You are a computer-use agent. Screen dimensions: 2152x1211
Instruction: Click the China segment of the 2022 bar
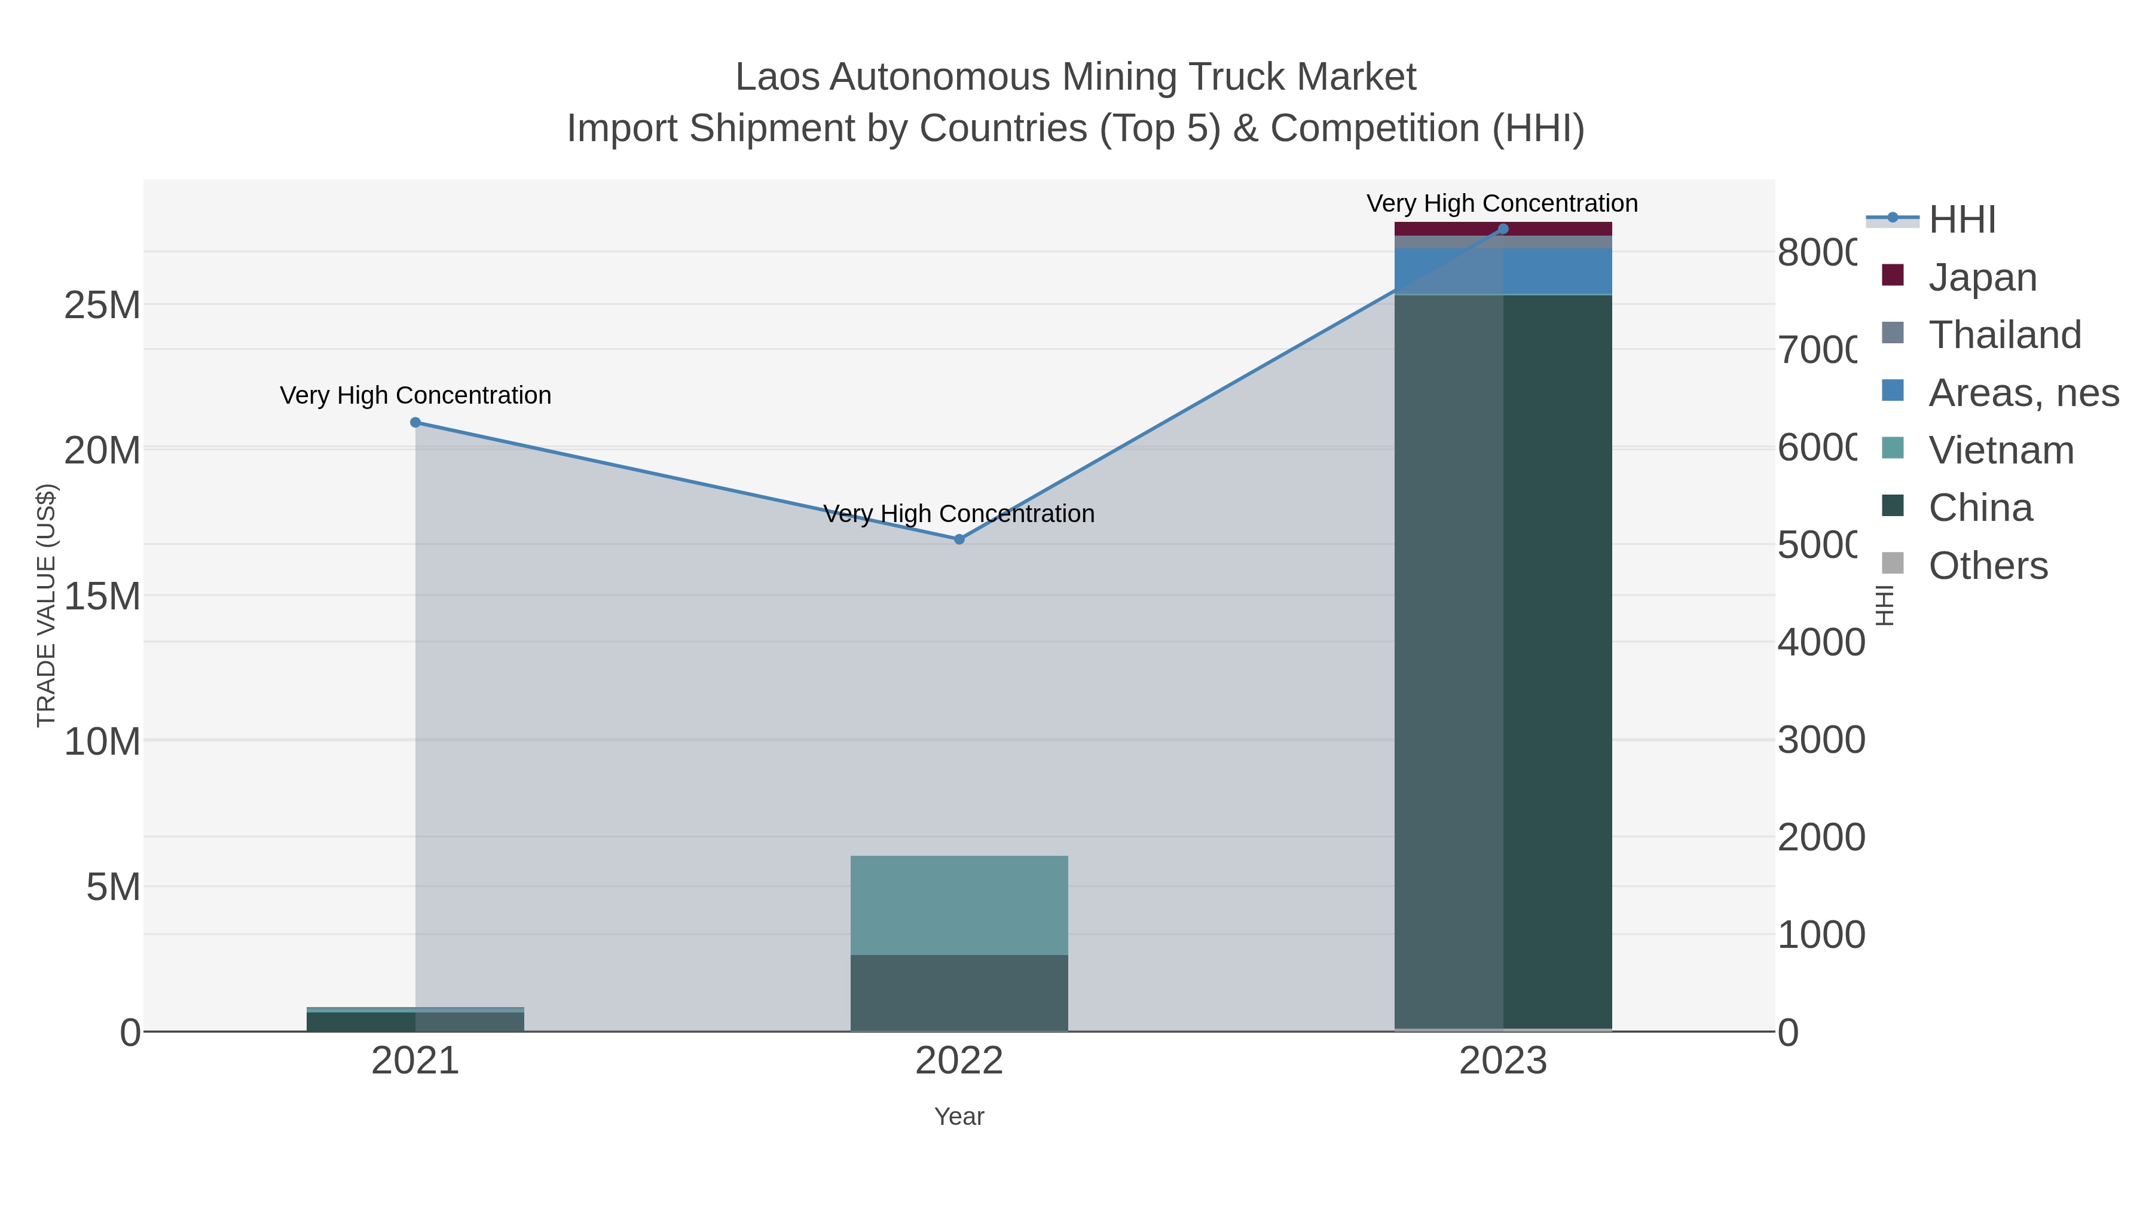pyautogui.click(x=959, y=993)
